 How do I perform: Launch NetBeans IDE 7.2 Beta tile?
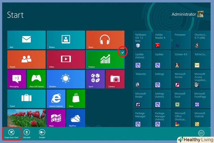(x=142, y=40)
